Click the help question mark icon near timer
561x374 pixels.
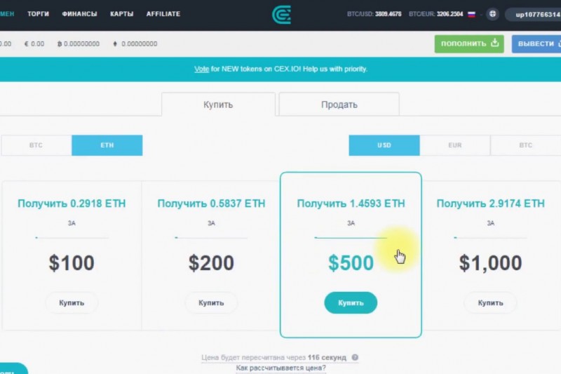point(355,357)
